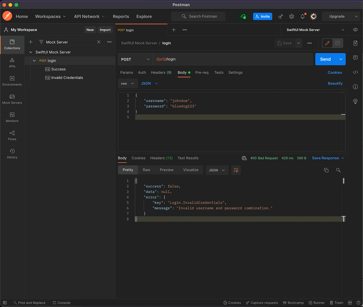
Task: Open the Mock Servers sidebar section
Action: (12, 99)
